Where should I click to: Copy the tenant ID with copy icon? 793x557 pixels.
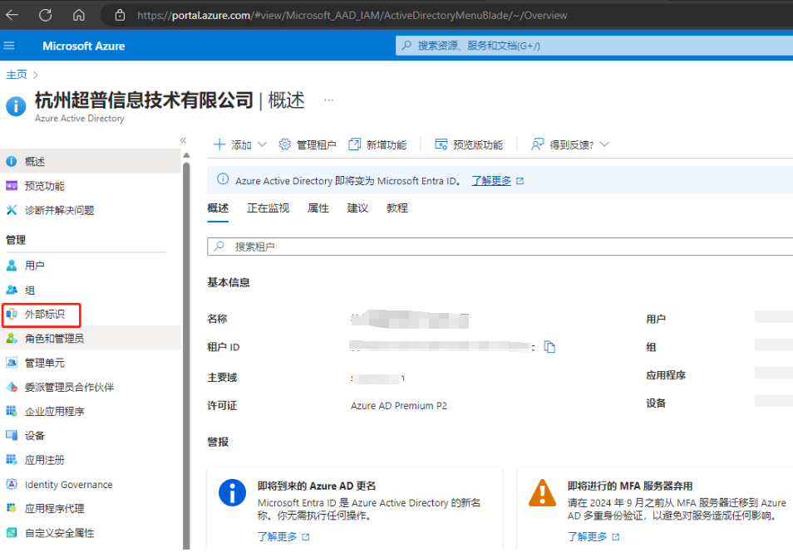click(549, 347)
